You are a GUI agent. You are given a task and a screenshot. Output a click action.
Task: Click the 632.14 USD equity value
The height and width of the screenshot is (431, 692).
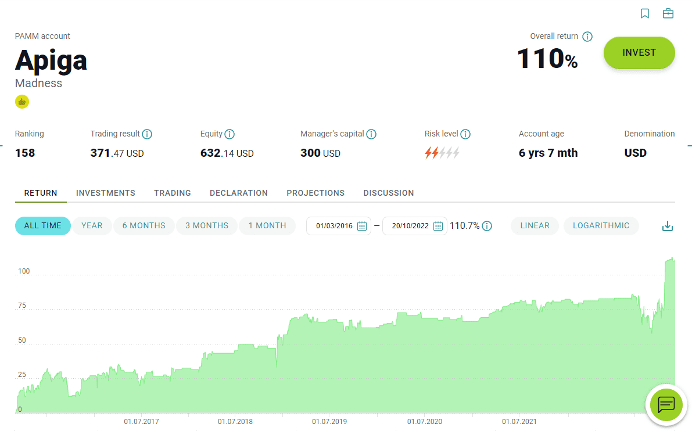227,153
